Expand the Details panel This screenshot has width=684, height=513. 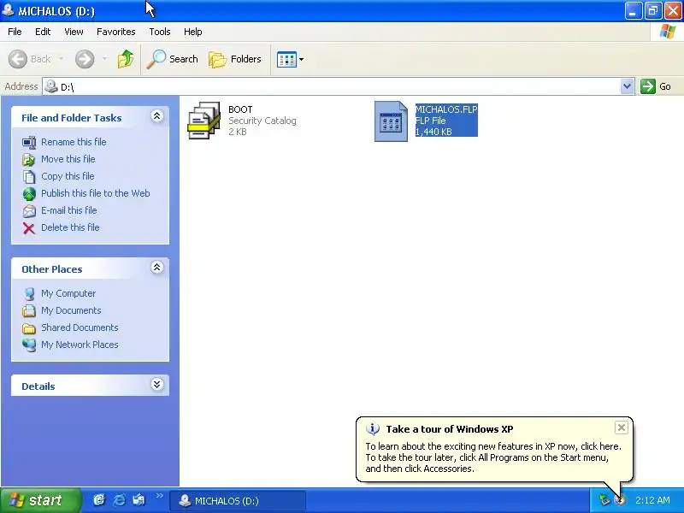click(x=157, y=384)
